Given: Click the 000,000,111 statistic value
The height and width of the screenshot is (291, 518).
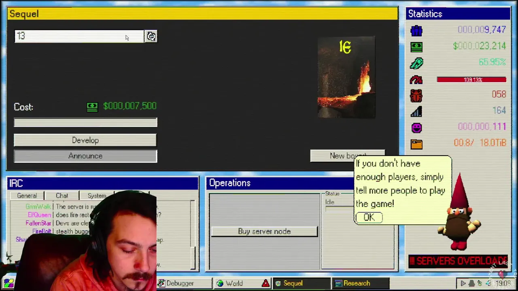Looking at the screenshot, I should pos(482,127).
